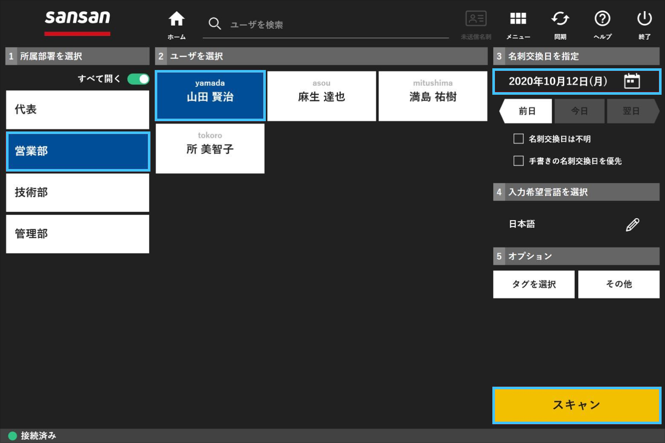Screen dimensions: 665x443
Task: Click the 日本語 language value
Action: (x=522, y=224)
